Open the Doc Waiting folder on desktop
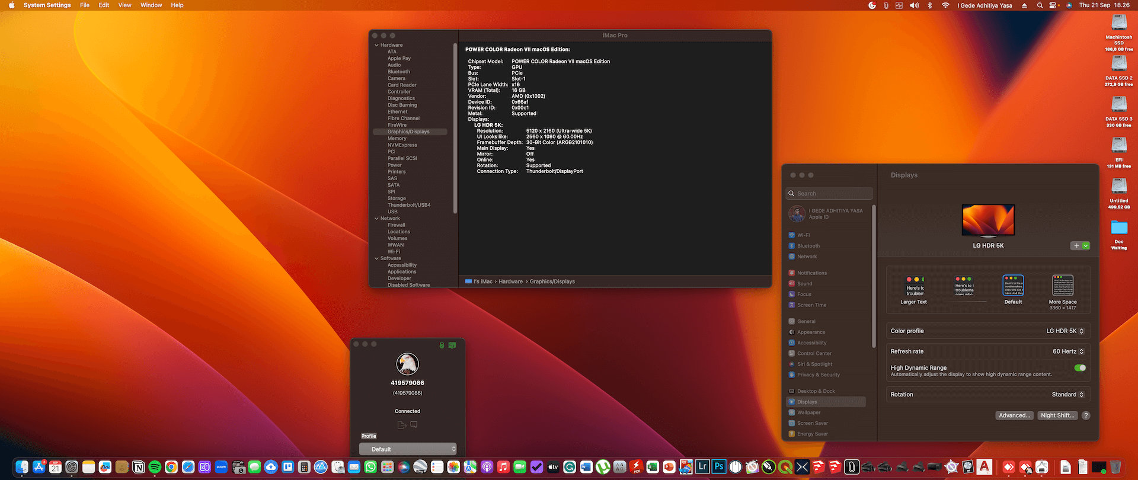The image size is (1138, 480). click(1119, 235)
